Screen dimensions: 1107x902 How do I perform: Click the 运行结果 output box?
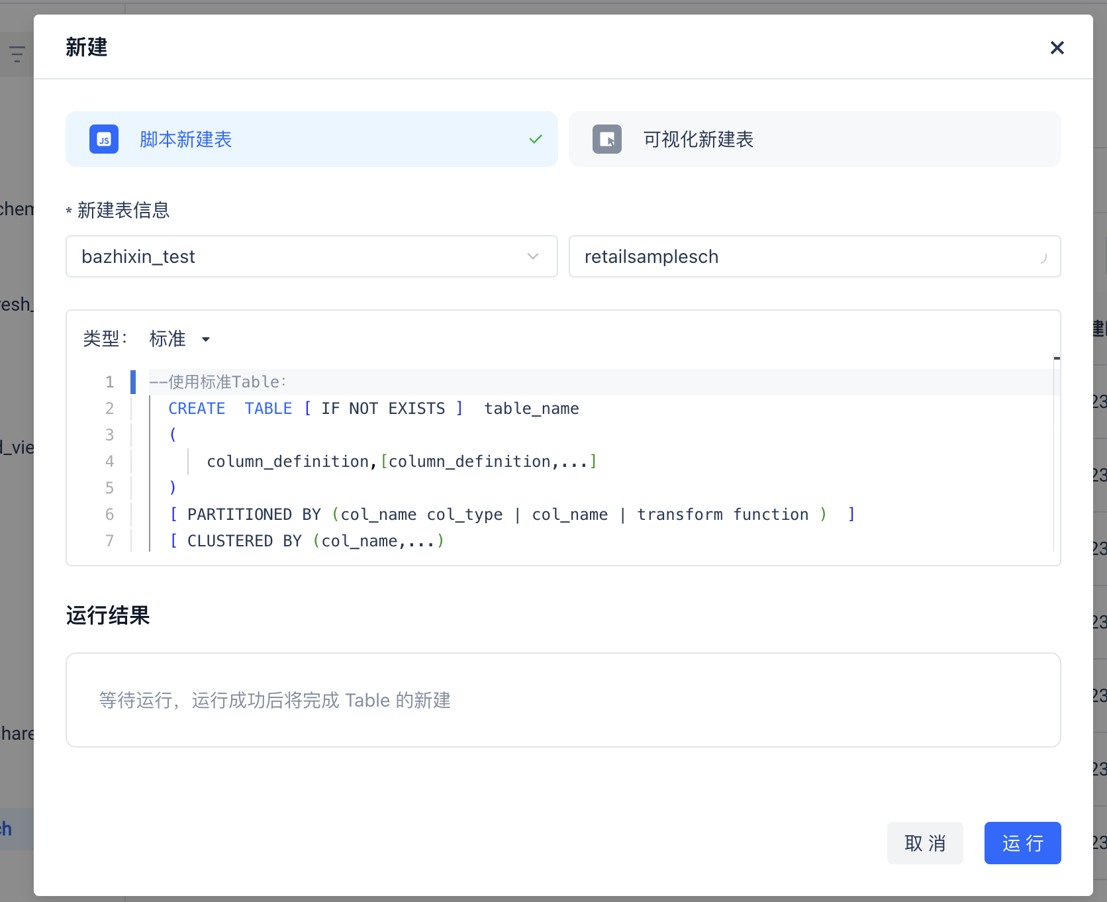click(x=563, y=700)
